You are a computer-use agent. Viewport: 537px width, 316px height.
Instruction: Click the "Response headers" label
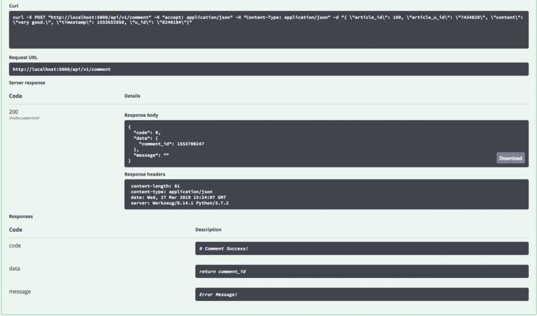[x=146, y=174]
